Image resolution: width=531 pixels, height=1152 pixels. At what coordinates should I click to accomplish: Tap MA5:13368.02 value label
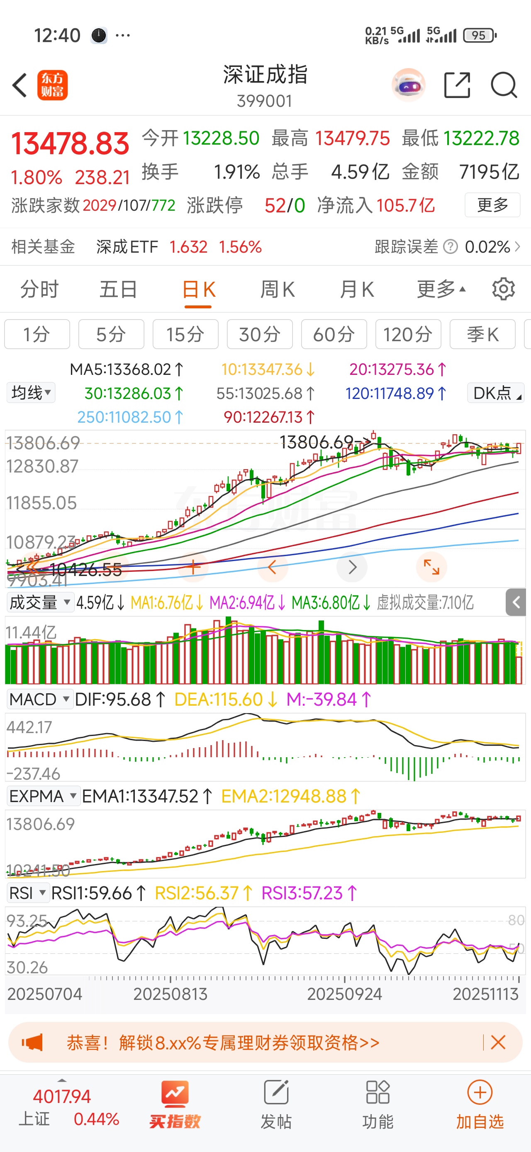[x=127, y=369]
